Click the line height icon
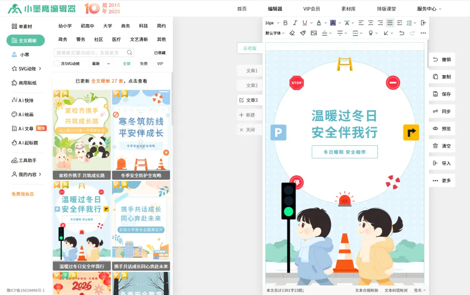Image resolution: width=470 pixels, height=295 pixels. tap(409, 23)
